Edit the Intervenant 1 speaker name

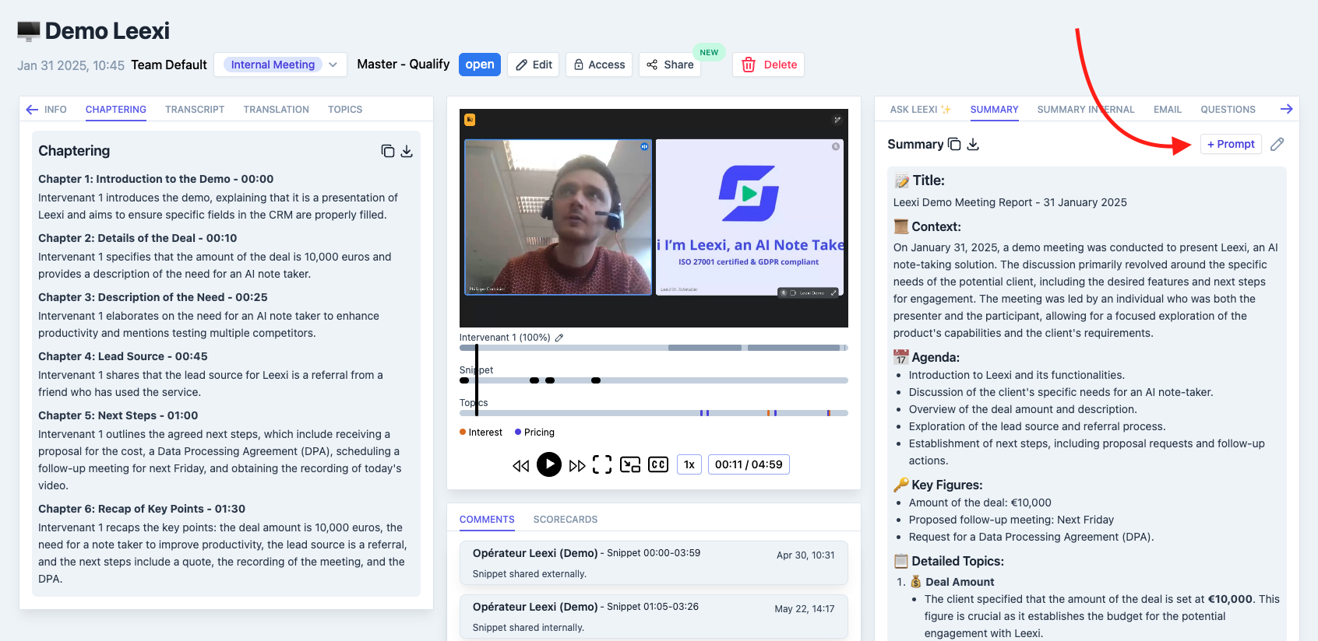559,338
